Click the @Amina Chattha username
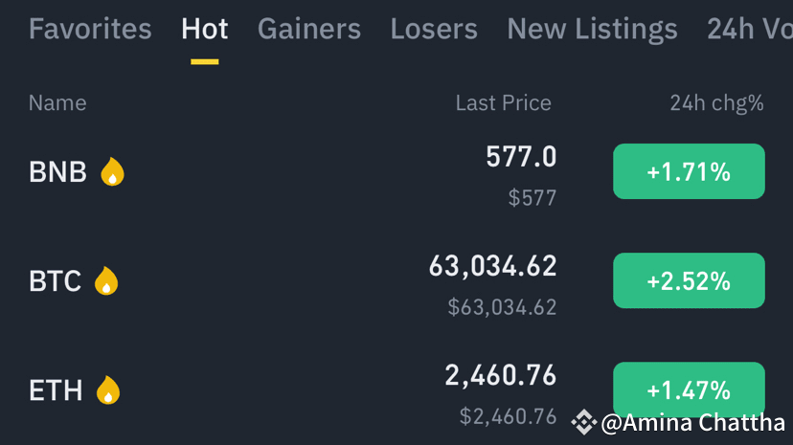This screenshot has width=793, height=445. 693,422
